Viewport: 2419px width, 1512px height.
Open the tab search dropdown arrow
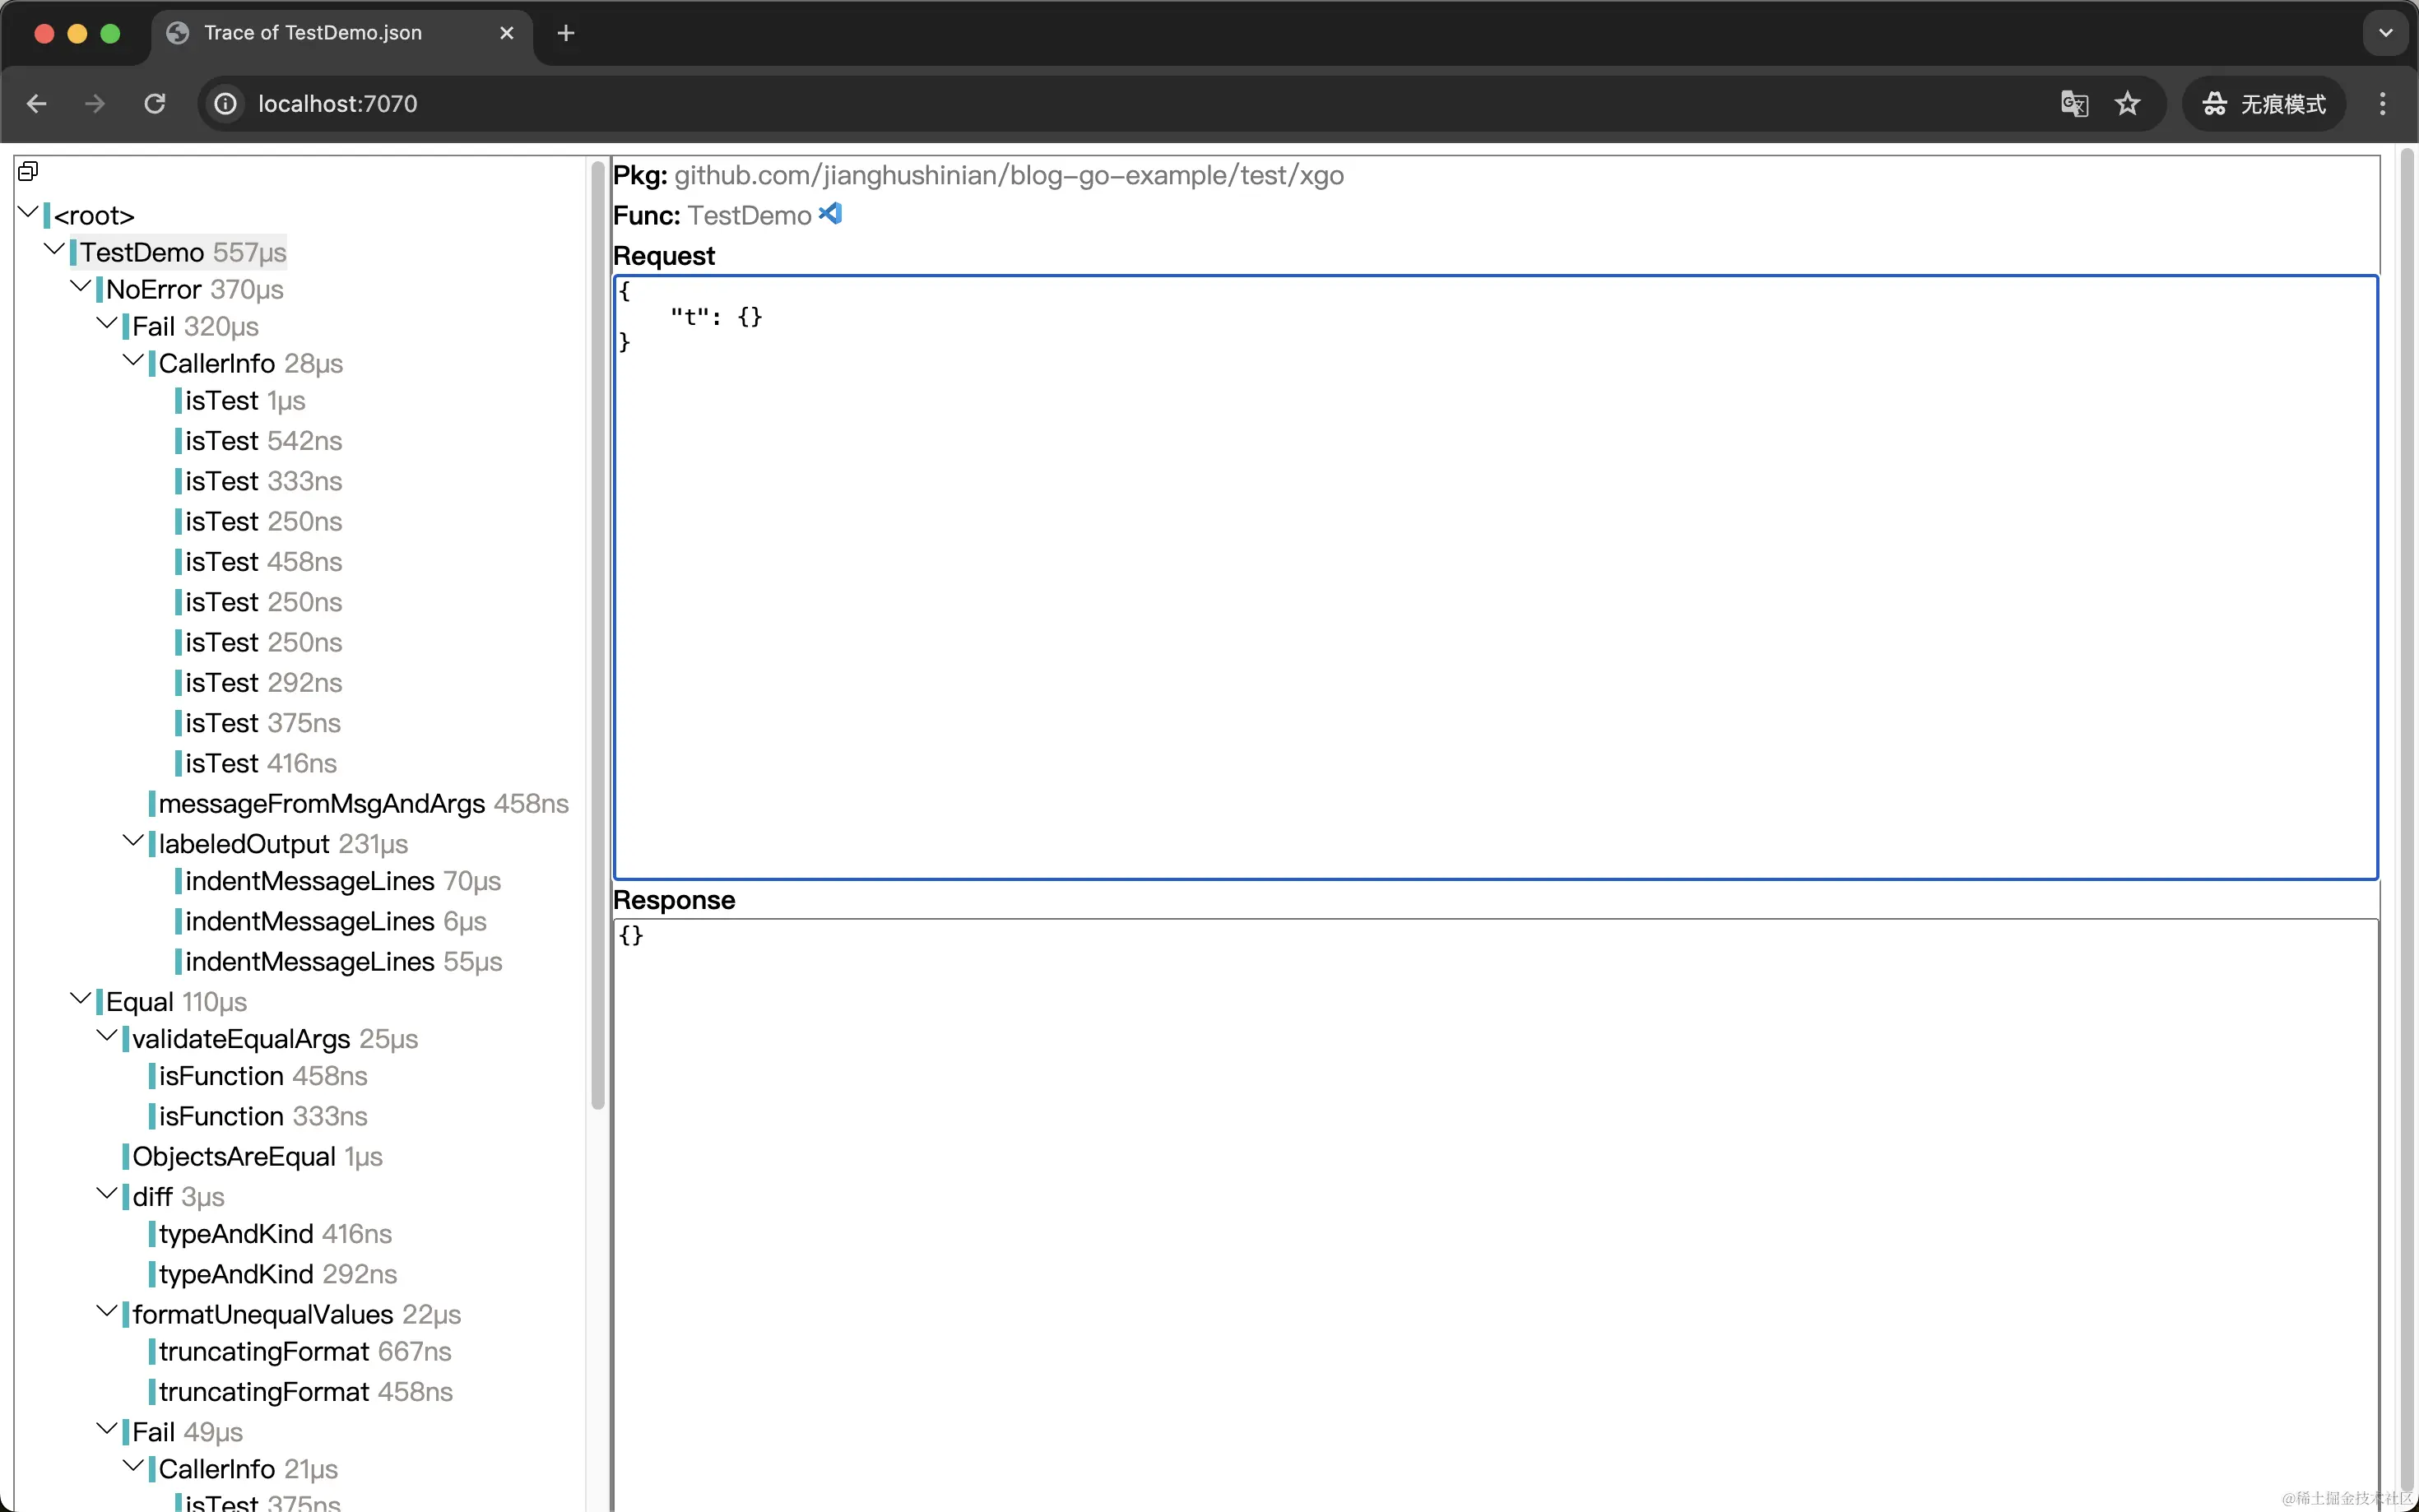click(2386, 33)
